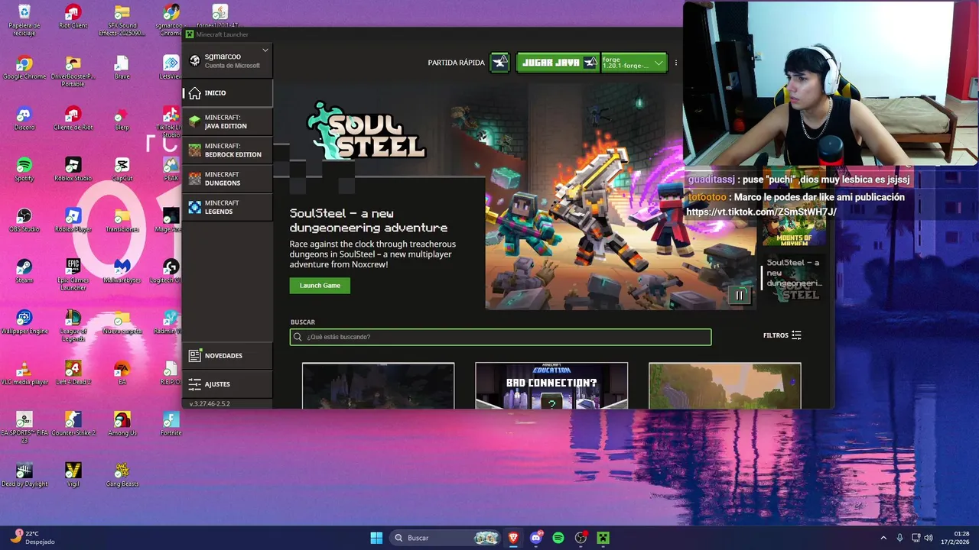Click the search field '¿Qué estás buscando?'
979x550 pixels.
pos(500,337)
